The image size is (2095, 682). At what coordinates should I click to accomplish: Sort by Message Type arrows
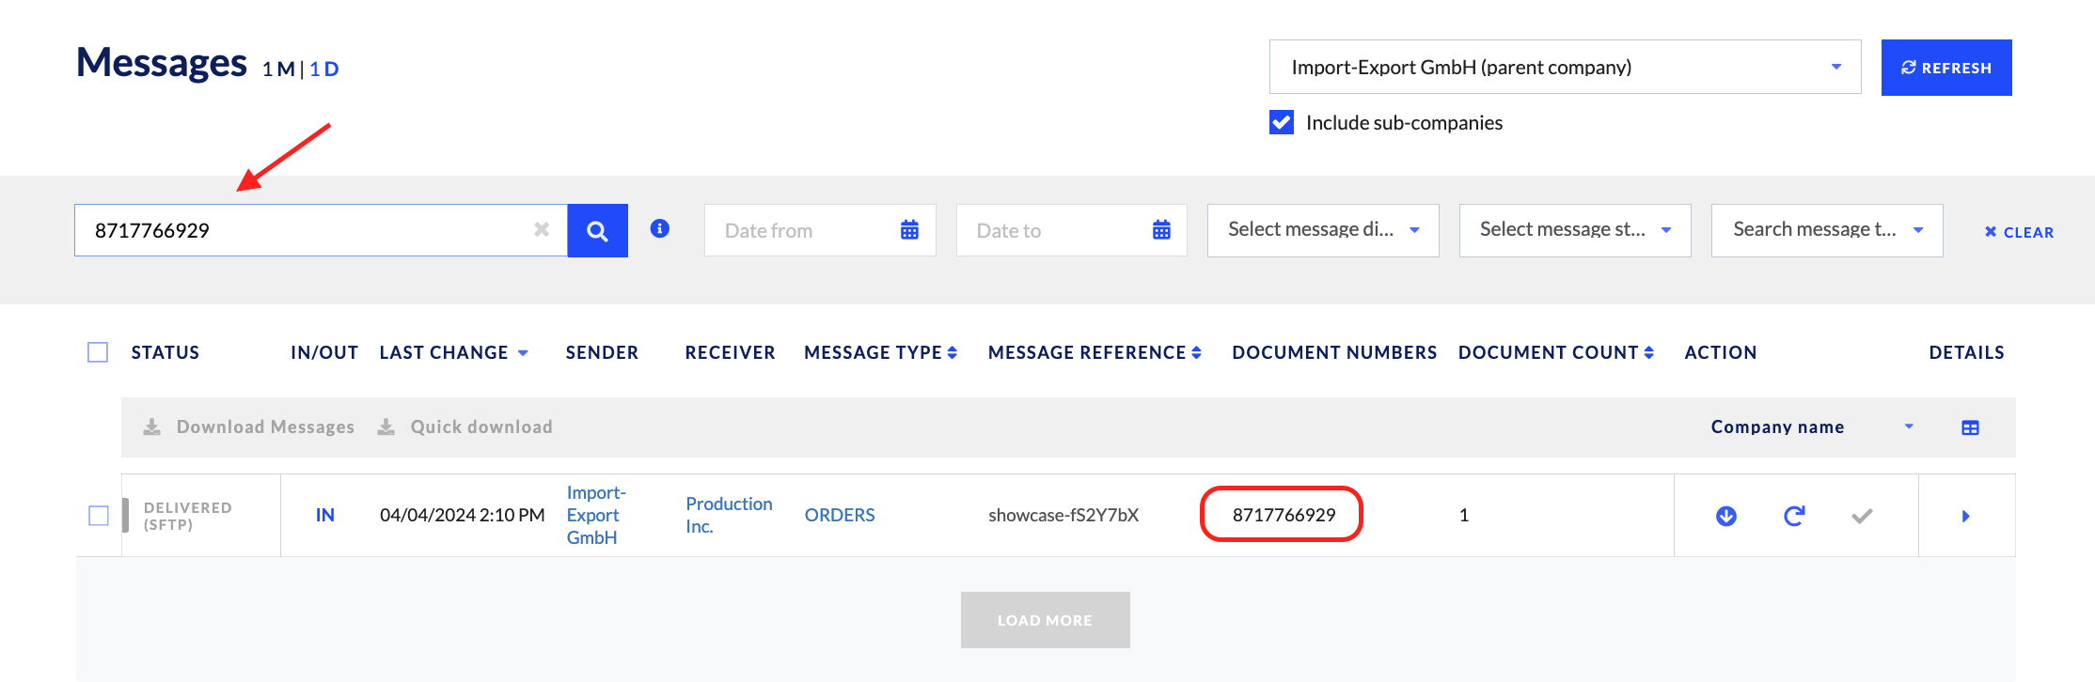[953, 352]
